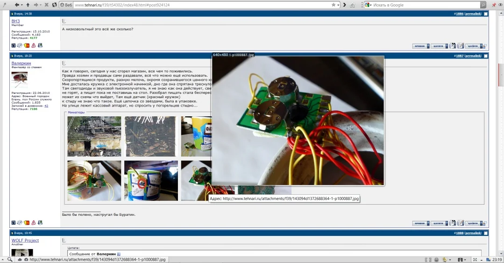Go up one level with the Up arrow
This screenshot has width=504, height=263.
[x=28, y=5]
